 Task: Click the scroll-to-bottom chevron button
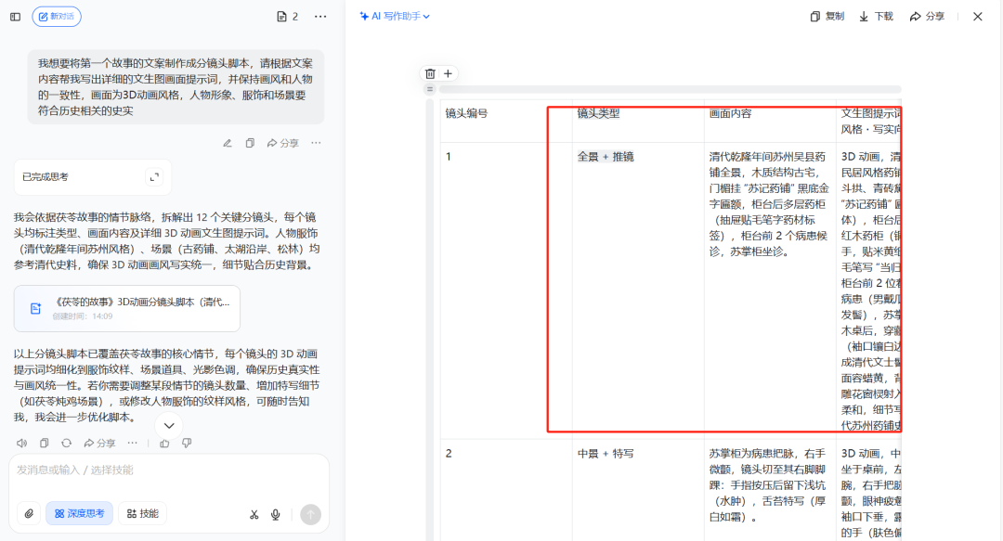(x=168, y=425)
